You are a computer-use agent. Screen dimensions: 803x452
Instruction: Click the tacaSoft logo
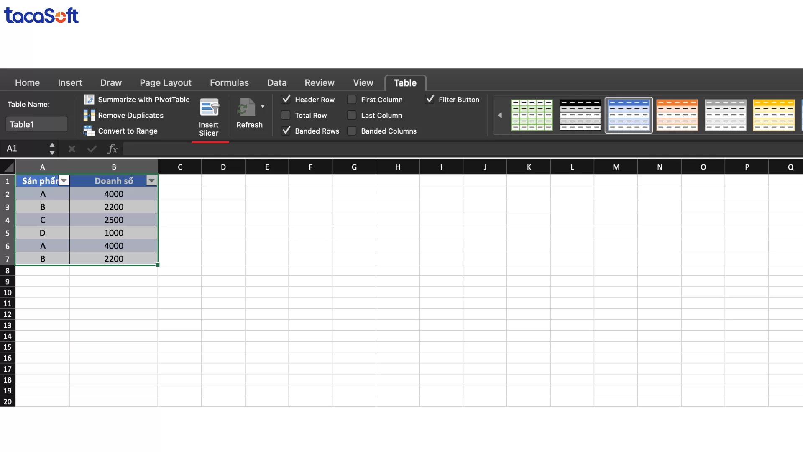(41, 15)
